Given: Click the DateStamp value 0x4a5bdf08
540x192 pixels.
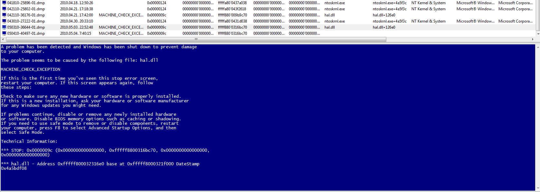Looking at the screenshot, I should [14, 169].
